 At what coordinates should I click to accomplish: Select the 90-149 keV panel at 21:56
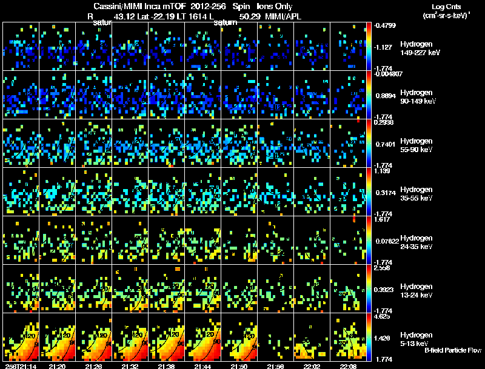tap(276, 95)
